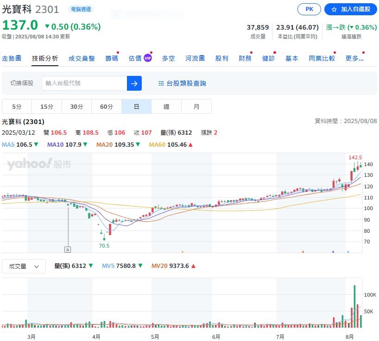This screenshot has width=379, height=341.
Task: Open the PK stock comparison feature
Action: pos(309,9)
